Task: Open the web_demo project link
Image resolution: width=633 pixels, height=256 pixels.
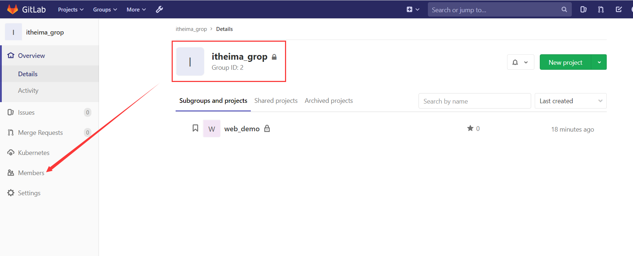Action: [242, 129]
